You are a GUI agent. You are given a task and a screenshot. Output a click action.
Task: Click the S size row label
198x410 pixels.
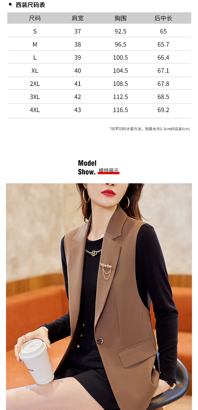coord(35,31)
